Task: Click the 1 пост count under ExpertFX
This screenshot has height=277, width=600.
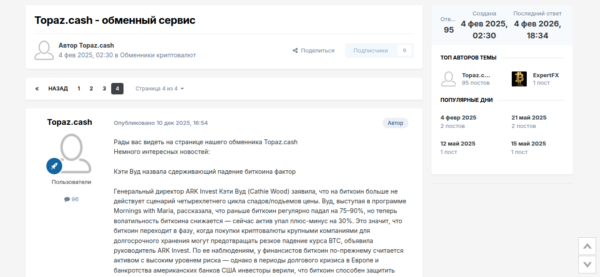Action: (541, 83)
